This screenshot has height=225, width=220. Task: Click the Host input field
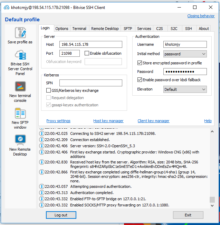[91, 44]
